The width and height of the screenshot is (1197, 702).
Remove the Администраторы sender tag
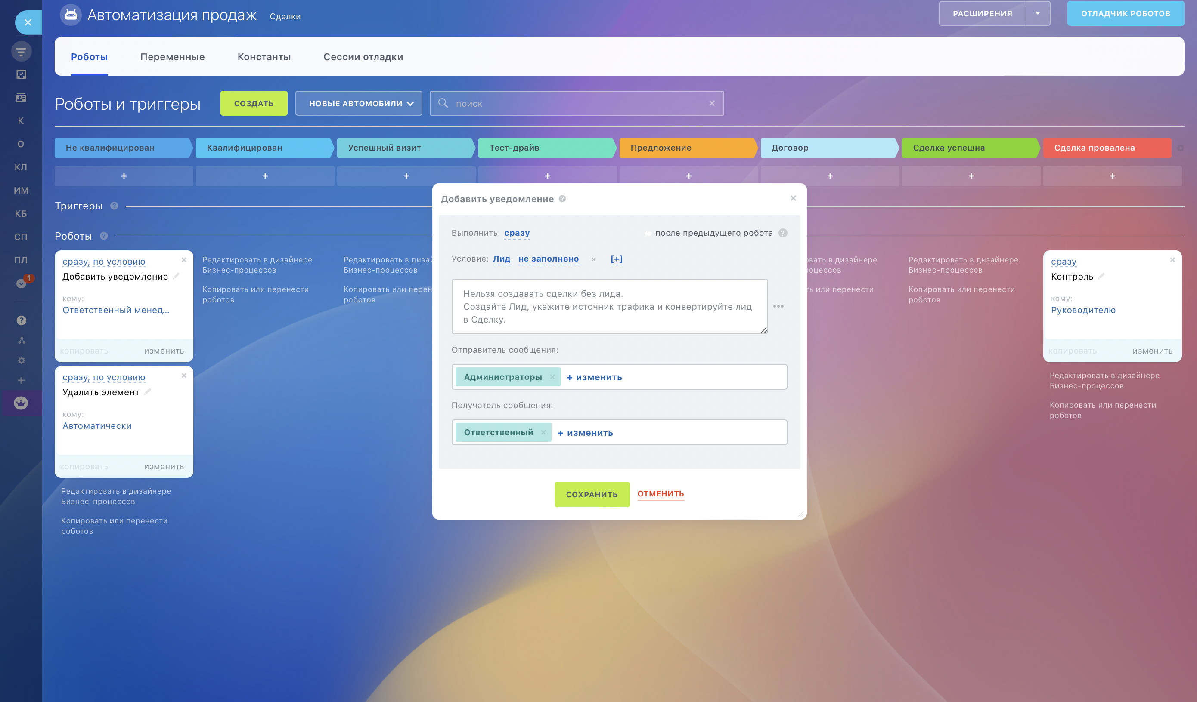click(x=552, y=377)
